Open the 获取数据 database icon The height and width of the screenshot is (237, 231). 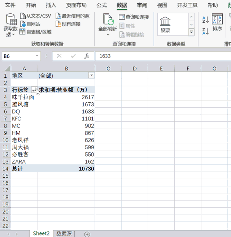tap(11, 20)
